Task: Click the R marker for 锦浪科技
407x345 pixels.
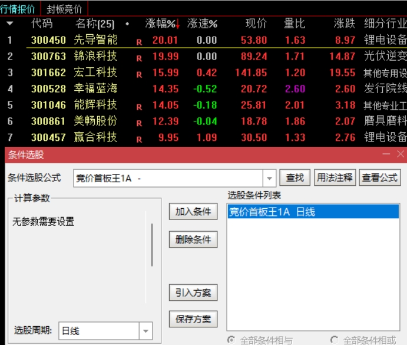Action: point(139,58)
